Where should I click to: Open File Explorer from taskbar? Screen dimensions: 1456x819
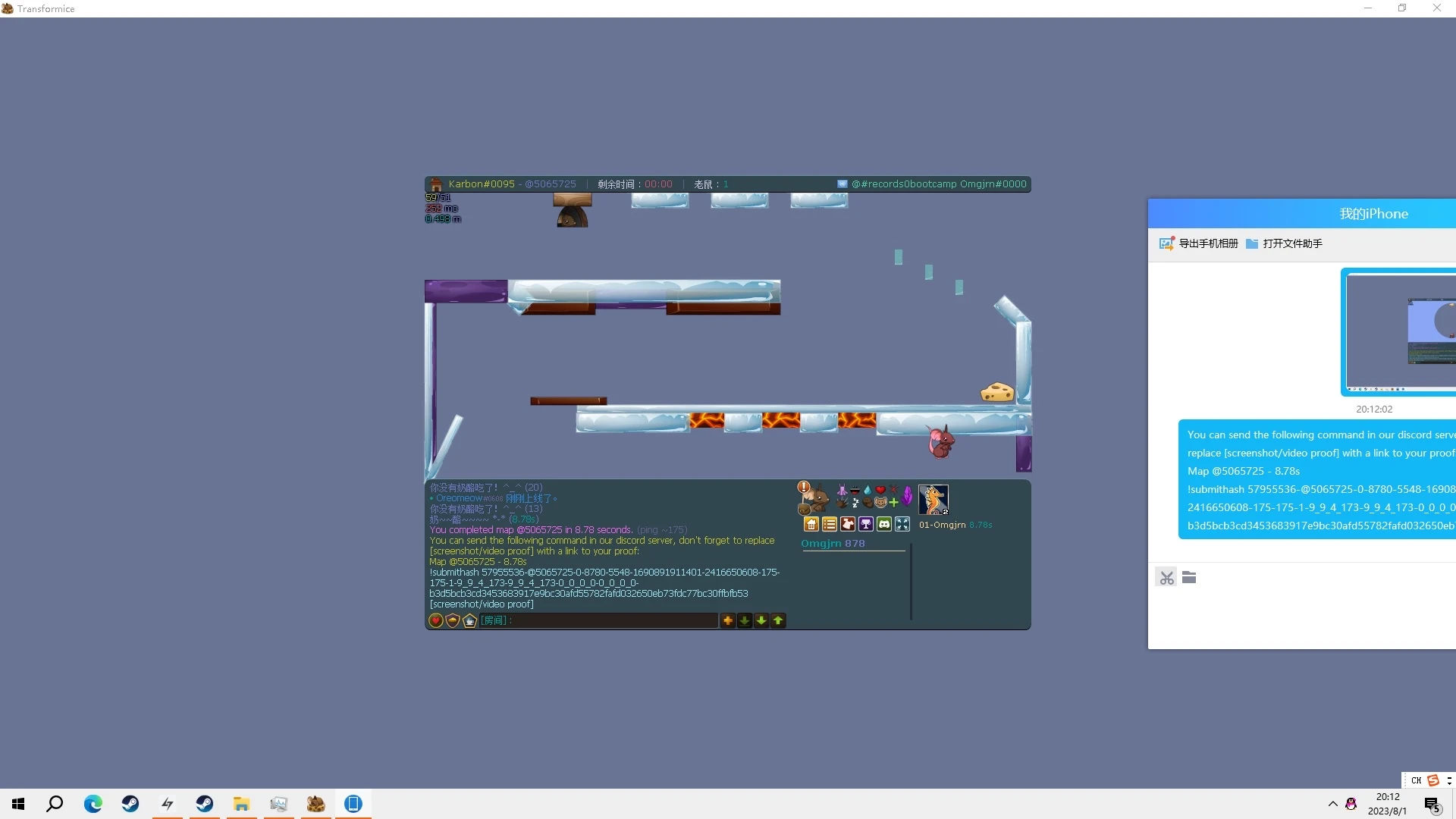pyautogui.click(x=241, y=804)
